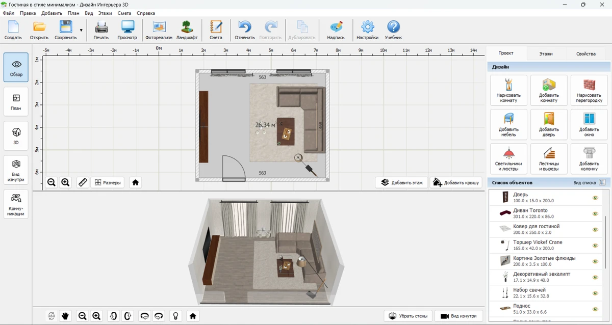
Task: Click Добавить комнату tile
Action: (x=549, y=90)
